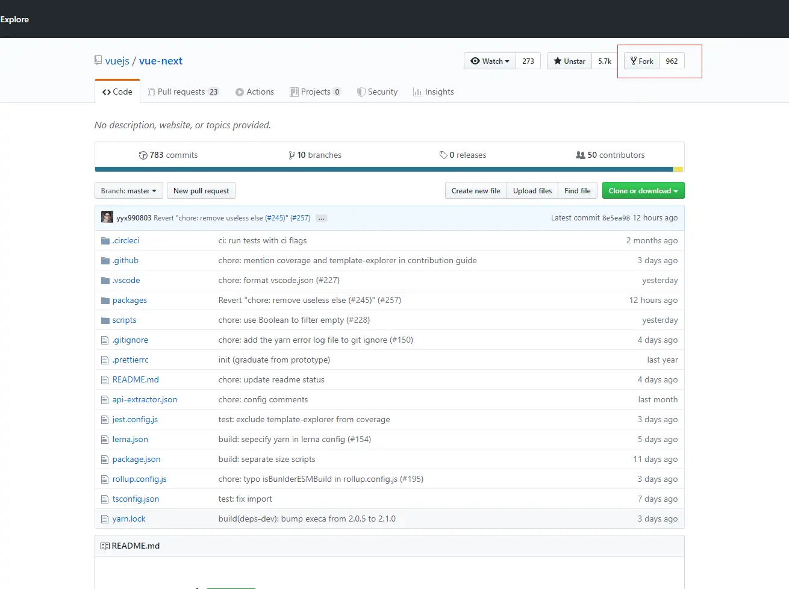Click the jest.config.js file icon
789x589 pixels.
click(x=105, y=420)
